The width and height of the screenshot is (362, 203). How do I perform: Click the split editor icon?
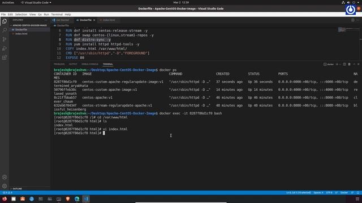coord(353,20)
